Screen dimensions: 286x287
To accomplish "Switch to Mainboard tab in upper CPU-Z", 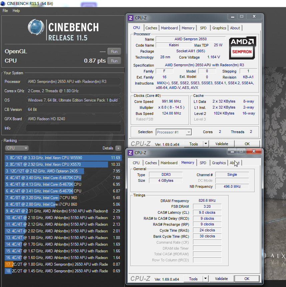I will pos(169,28).
